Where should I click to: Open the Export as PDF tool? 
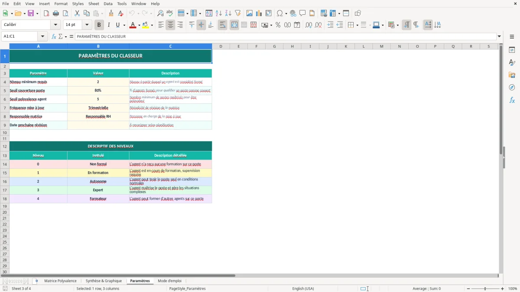(46, 13)
